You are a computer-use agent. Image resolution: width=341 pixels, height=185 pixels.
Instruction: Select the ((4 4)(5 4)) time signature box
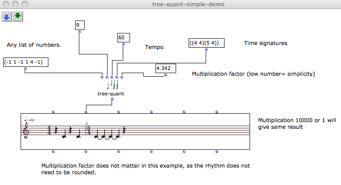click(x=206, y=43)
